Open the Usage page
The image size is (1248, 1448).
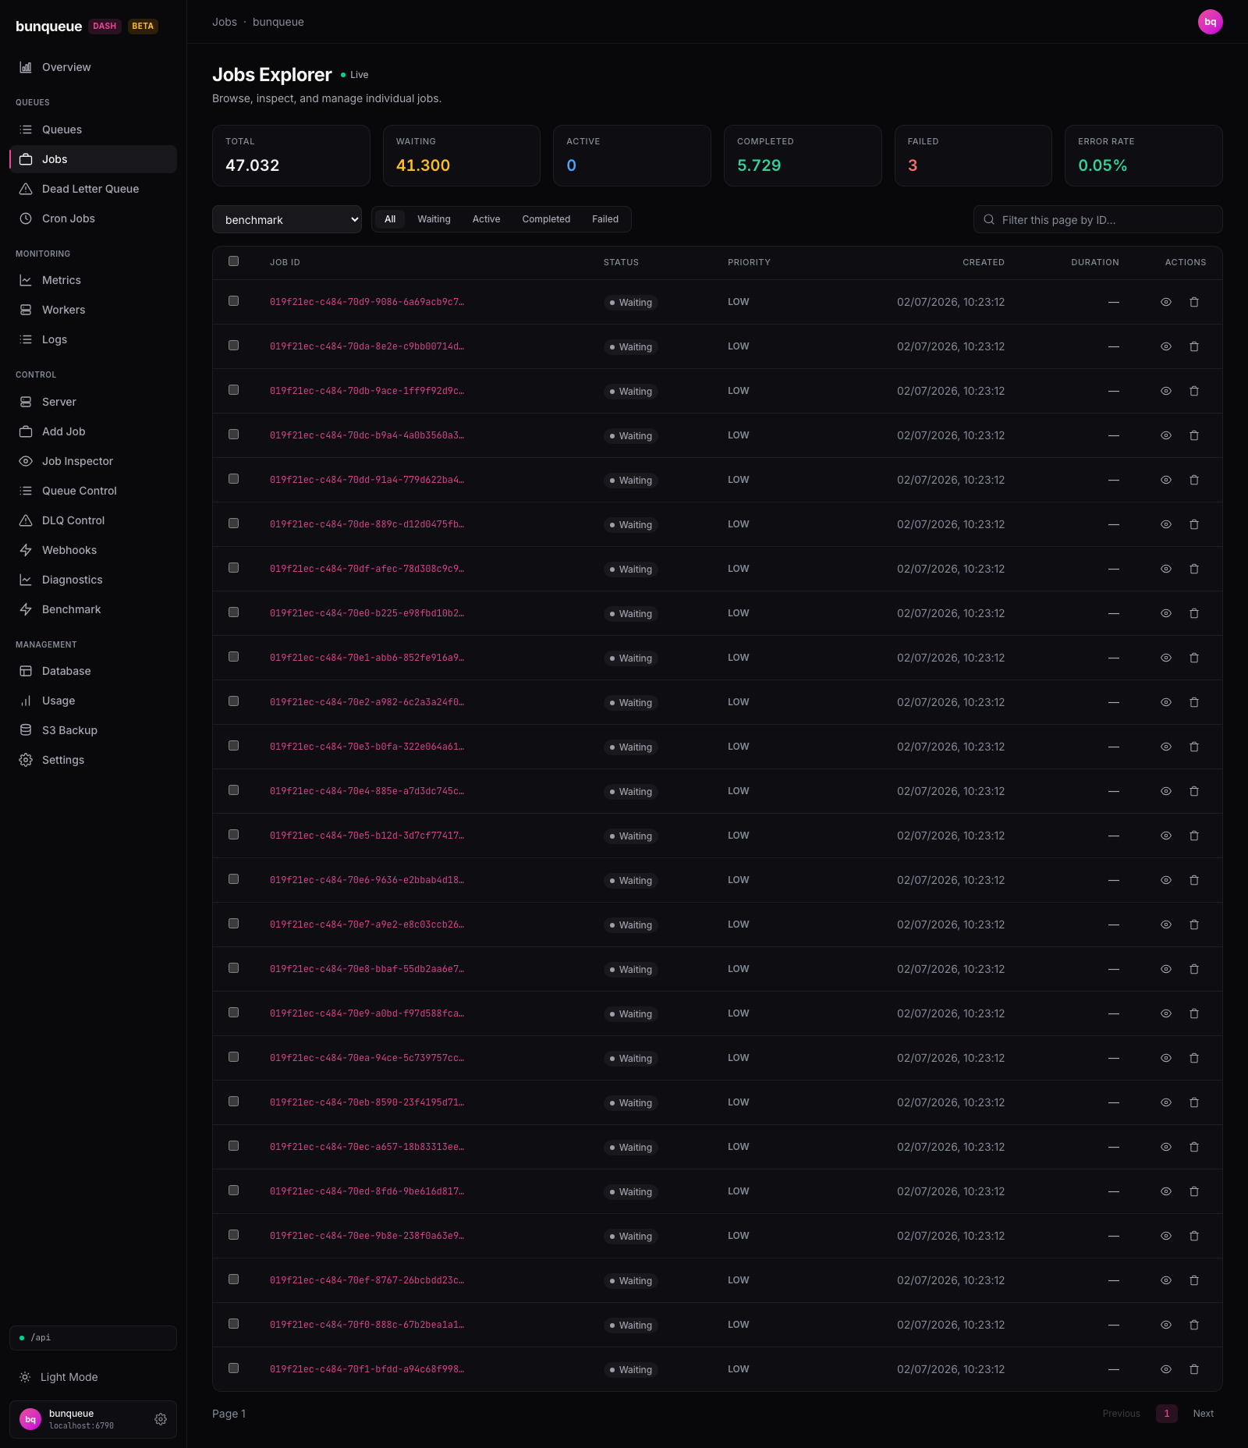[x=93, y=701]
